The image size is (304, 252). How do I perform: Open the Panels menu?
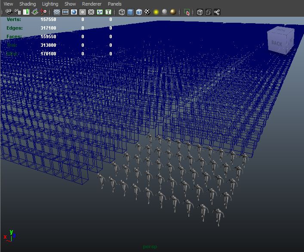(x=115, y=4)
